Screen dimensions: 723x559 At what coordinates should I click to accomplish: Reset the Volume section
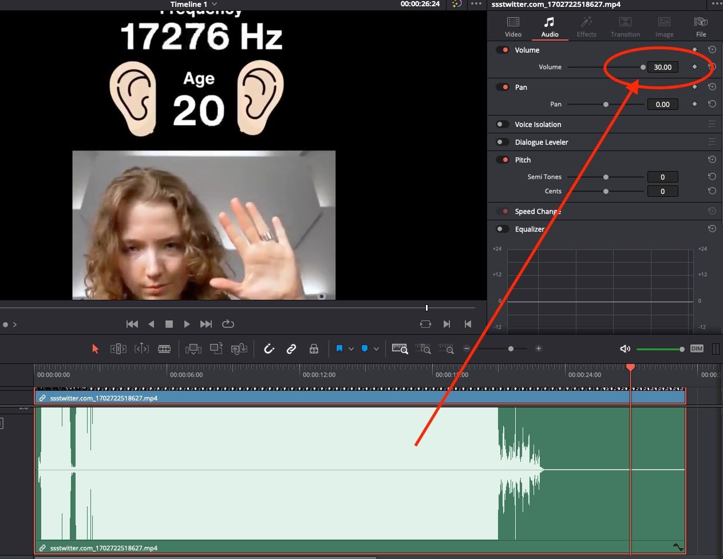click(x=712, y=50)
